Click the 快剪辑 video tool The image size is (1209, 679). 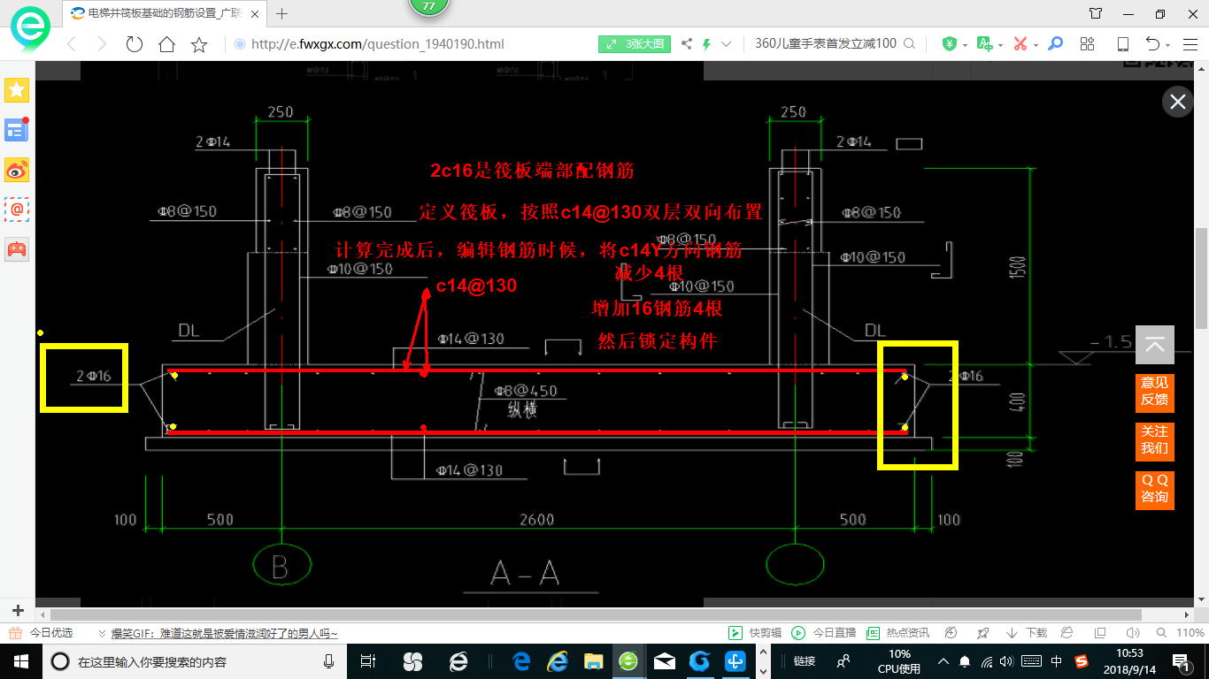pos(755,633)
